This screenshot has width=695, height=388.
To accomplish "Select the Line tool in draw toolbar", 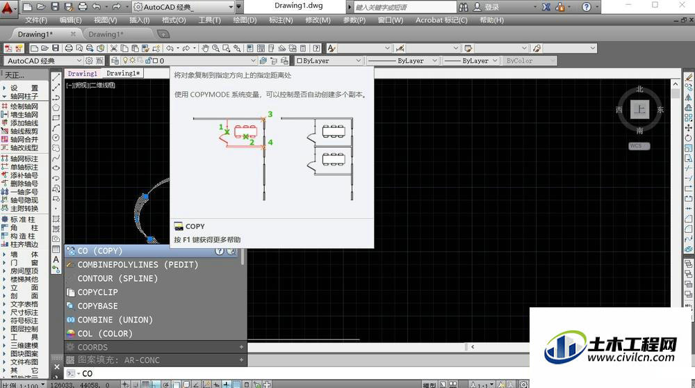I will [56, 77].
